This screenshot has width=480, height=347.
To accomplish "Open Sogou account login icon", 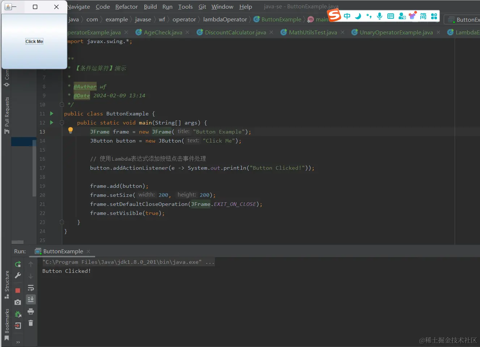I will (x=402, y=16).
